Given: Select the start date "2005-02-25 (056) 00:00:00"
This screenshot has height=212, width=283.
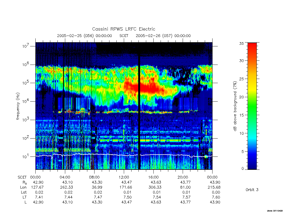Looking at the screenshot, I should (x=85, y=36).
